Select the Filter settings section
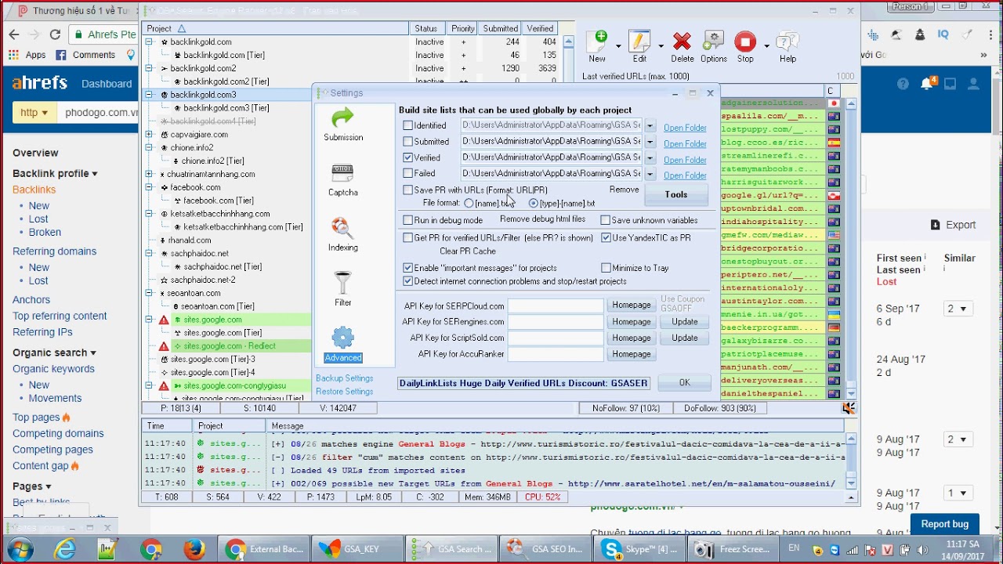 coord(343,290)
